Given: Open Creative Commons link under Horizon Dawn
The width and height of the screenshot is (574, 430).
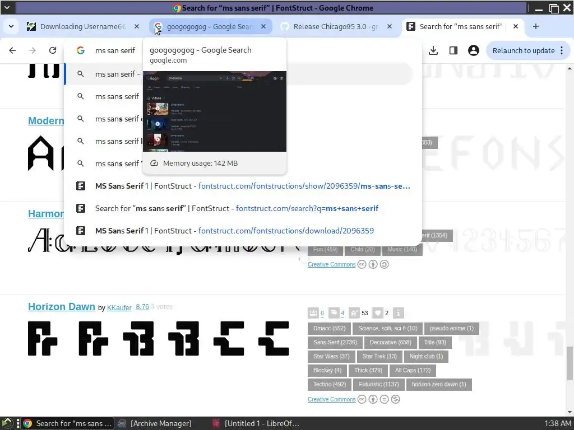Looking at the screenshot, I should click(x=332, y=399).
